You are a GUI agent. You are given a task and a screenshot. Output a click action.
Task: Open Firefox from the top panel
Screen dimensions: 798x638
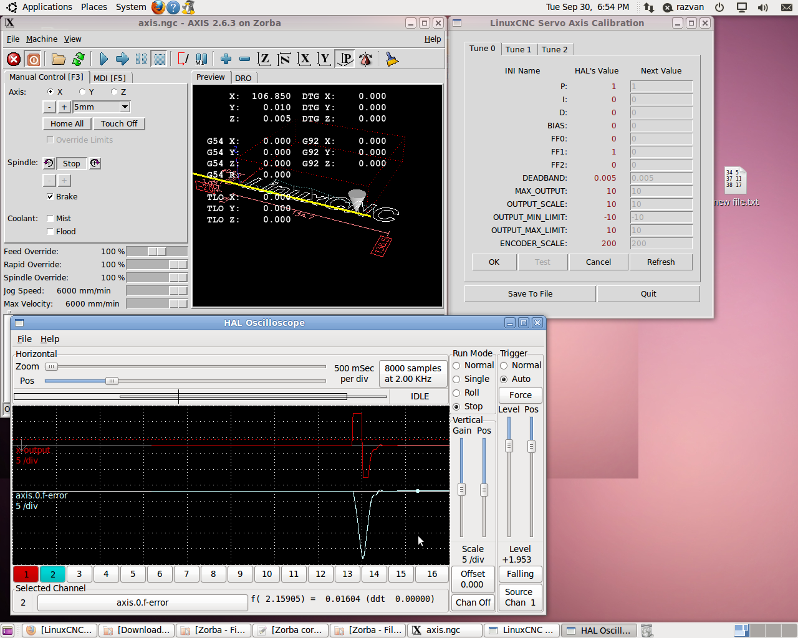point(158,7)
